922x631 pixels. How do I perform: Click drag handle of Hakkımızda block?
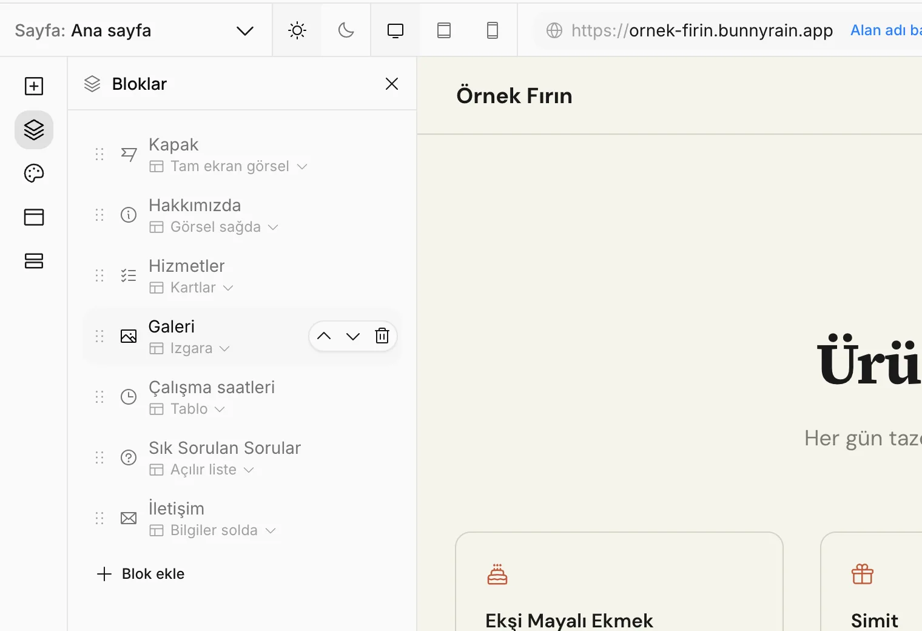click(99, 215)
